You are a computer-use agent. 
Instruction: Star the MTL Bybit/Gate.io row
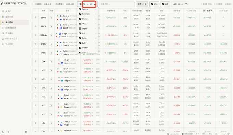(x=36, y=114)
